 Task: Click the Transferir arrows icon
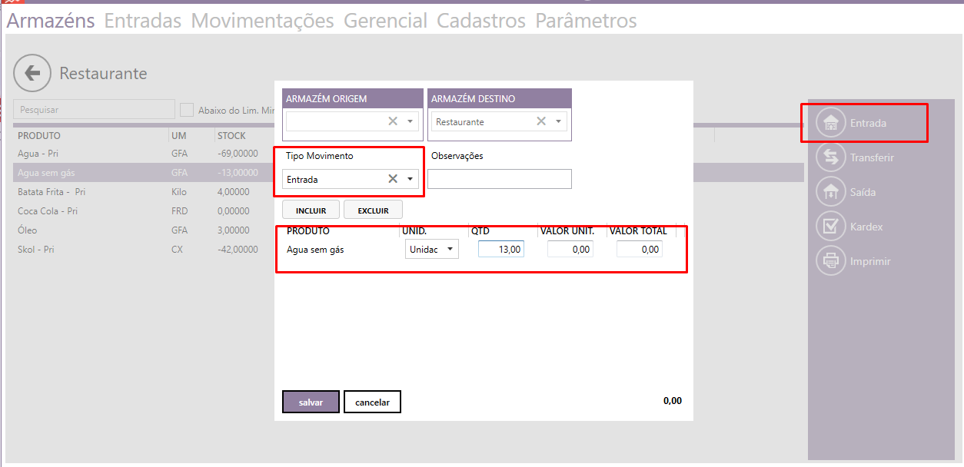coord(830,157)
